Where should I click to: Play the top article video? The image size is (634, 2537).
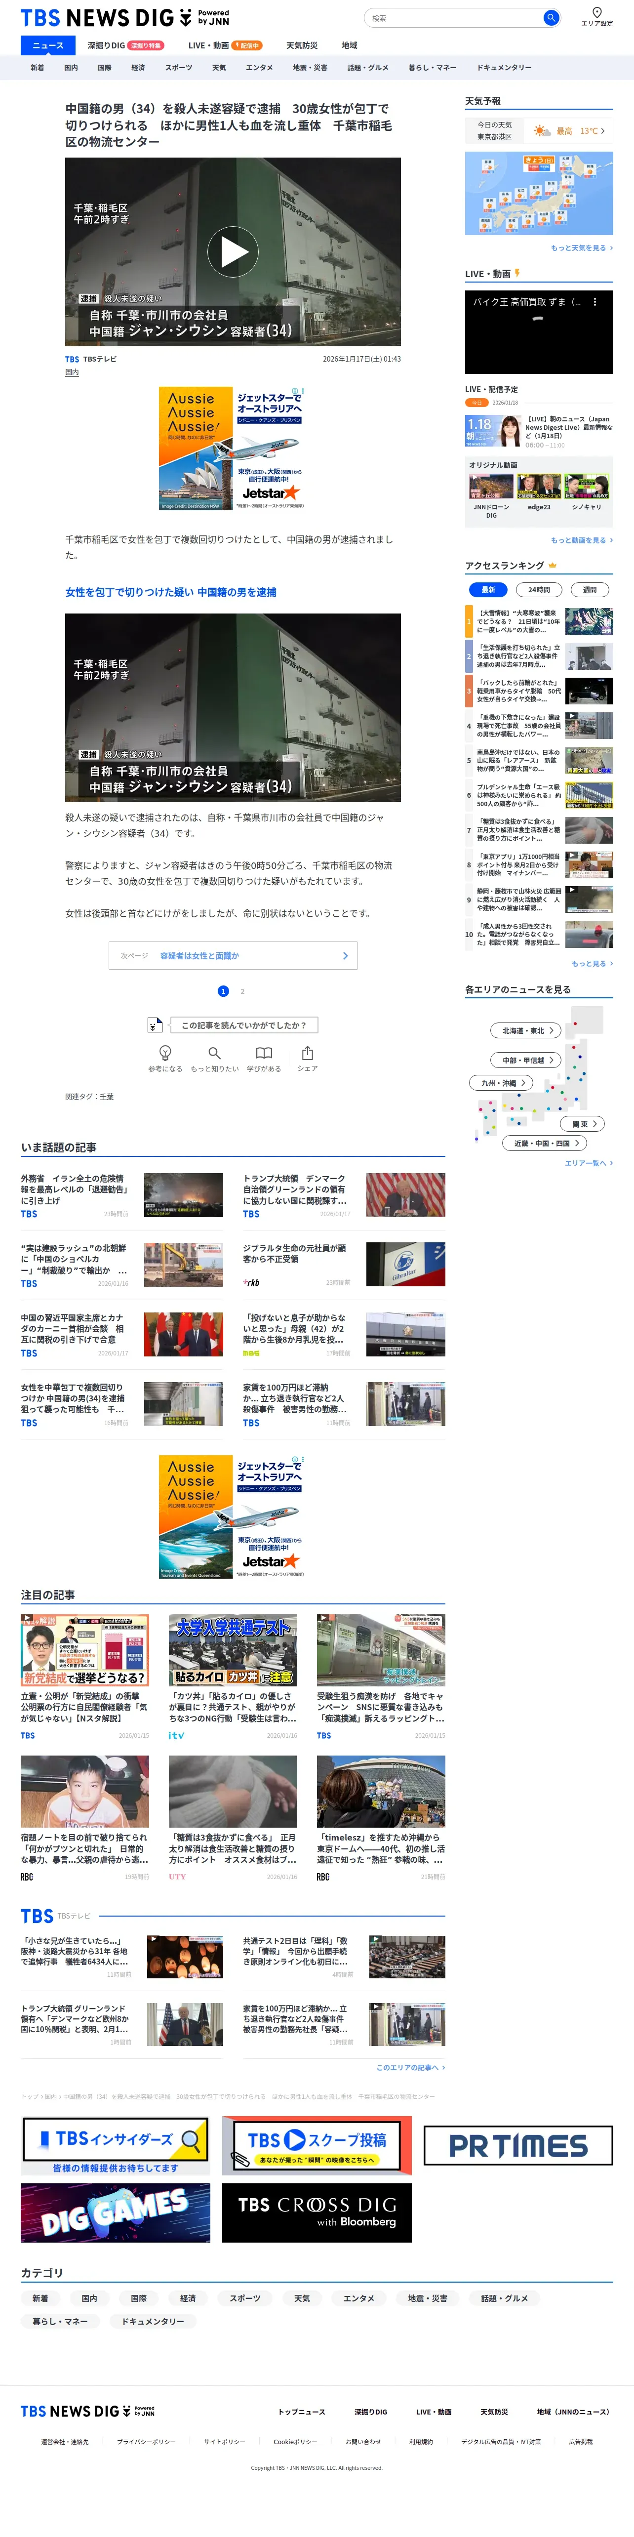(x=234, y=252)
